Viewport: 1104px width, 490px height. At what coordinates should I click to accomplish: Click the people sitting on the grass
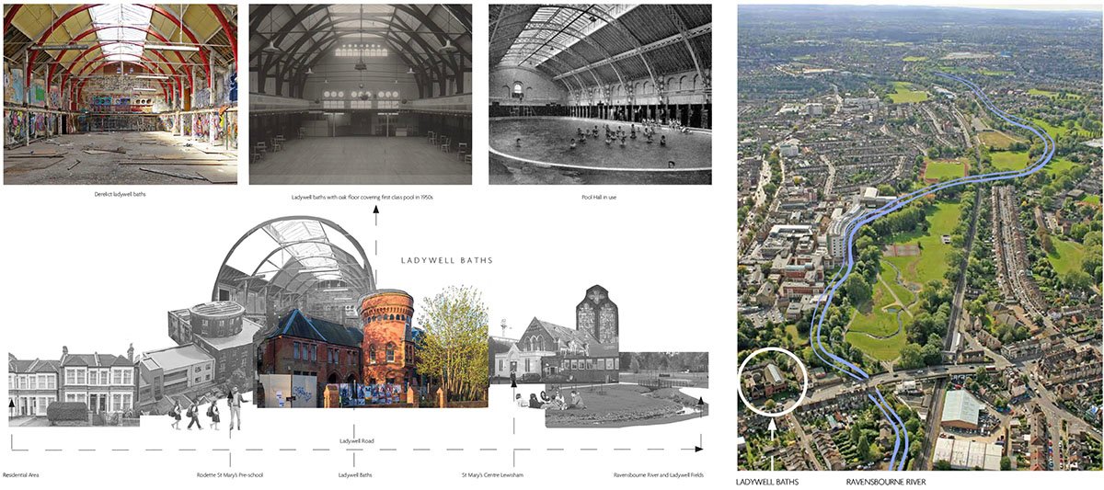550,399
